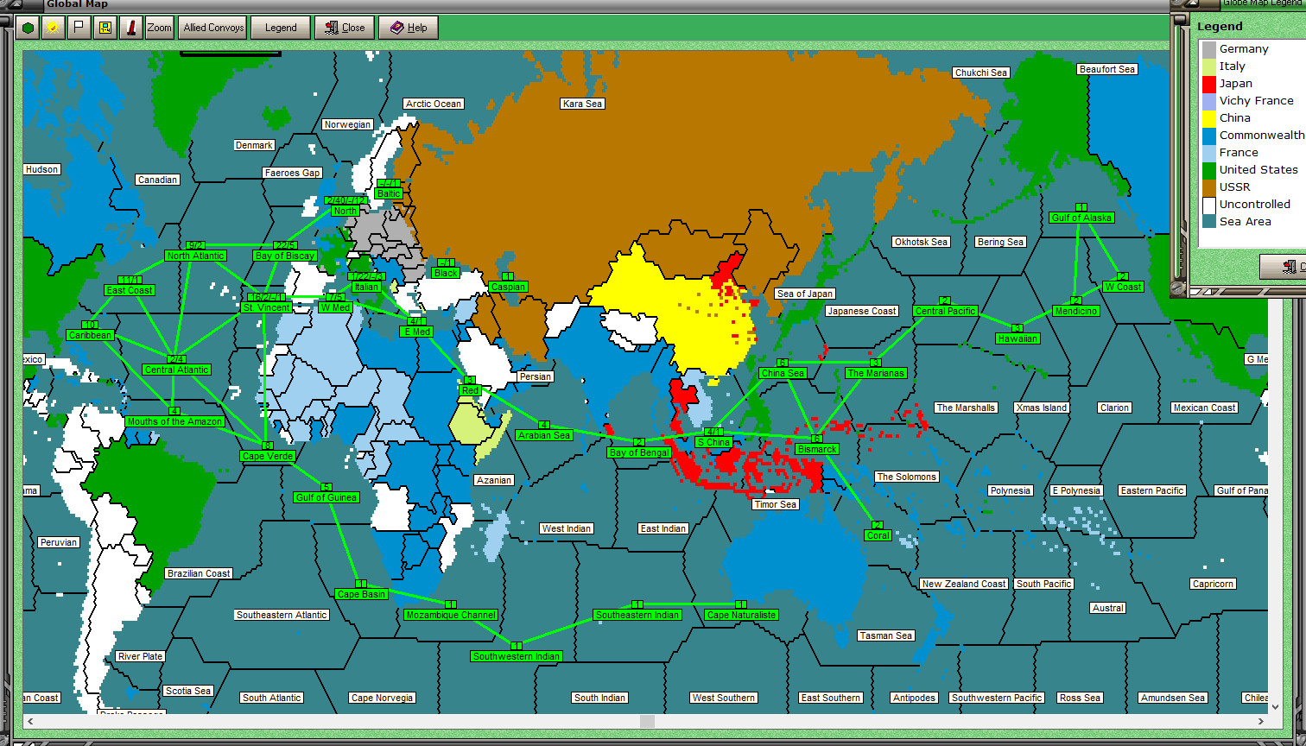Click the Sea Area legend entry
Viewport: 1306px width, 746px height.
[x=1246, y=222]
